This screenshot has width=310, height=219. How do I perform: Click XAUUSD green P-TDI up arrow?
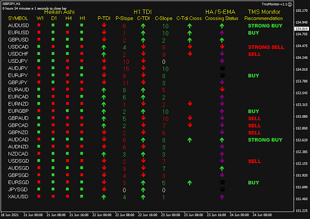pos(104,197)
